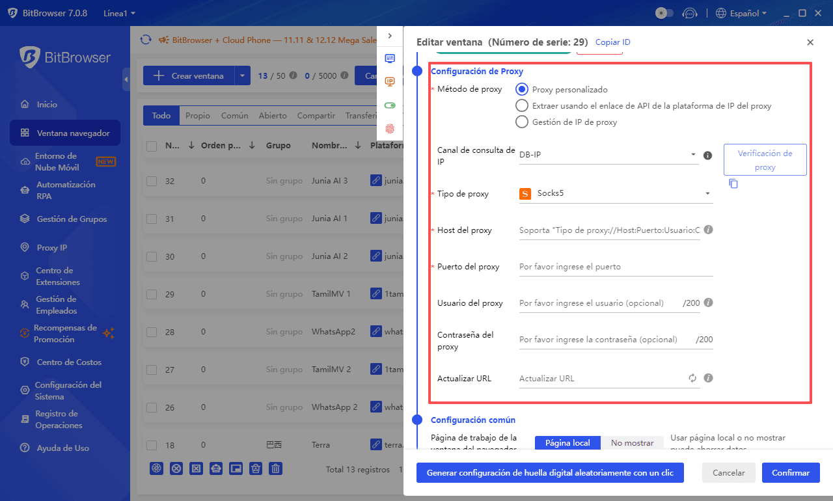The image size is (833, 501).
Task: Open the chat support icon in the title bar
Action: coord(689,13)
